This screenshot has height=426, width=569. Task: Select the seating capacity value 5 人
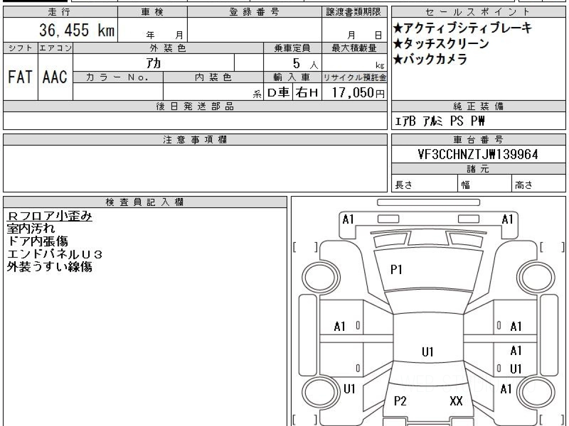click(x=305, y=63)
